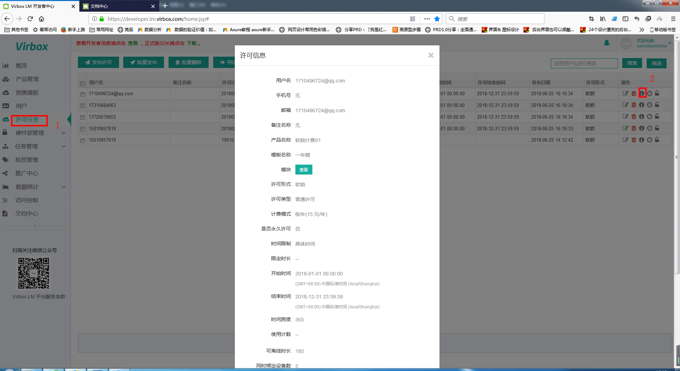Click the browser reload icon
Image resolution: width=680 pixels, height=371 pixels.
click(x=30, y=19)
